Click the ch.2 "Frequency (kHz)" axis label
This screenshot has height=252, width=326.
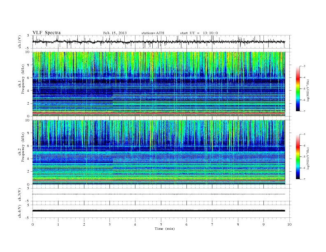tap(23, 147)
